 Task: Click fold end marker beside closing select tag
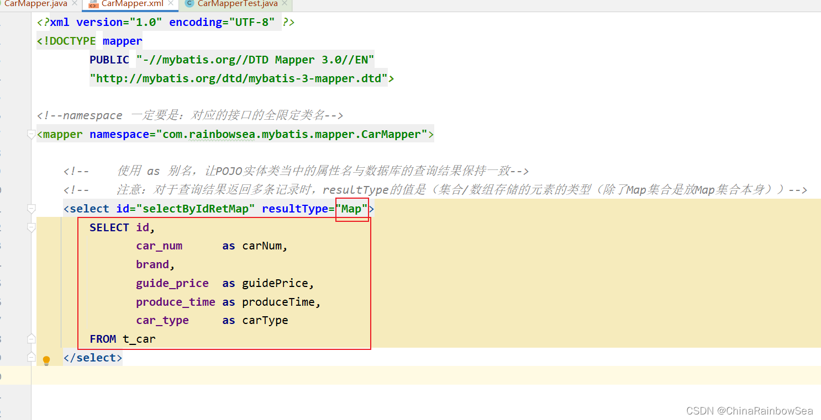tap(31, 358)
